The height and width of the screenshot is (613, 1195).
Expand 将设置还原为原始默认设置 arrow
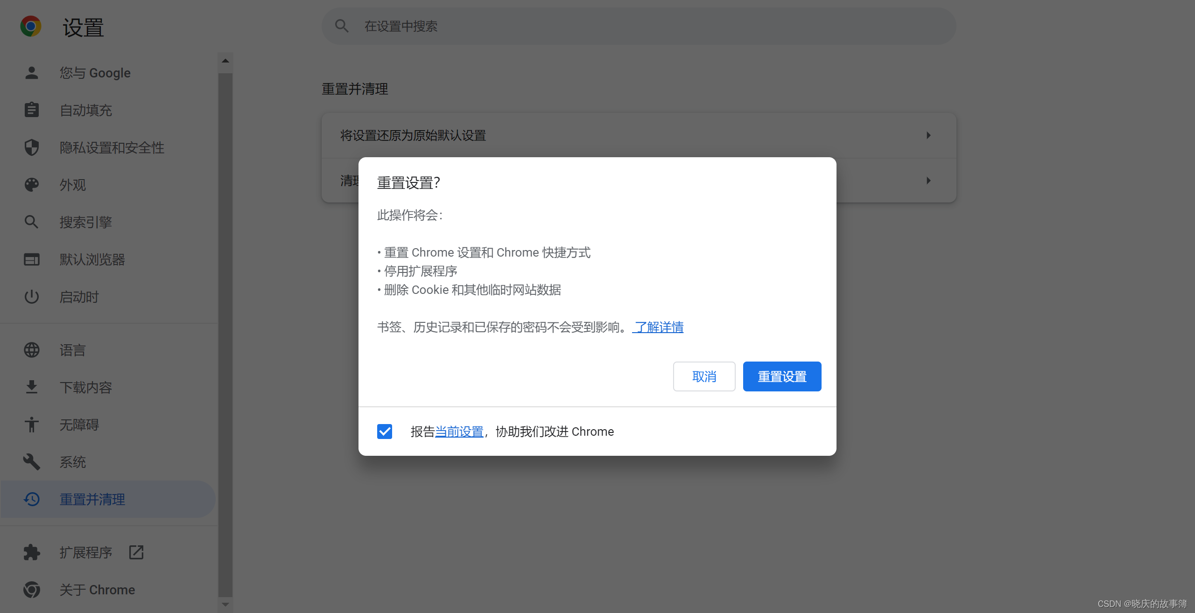point(928,135)
